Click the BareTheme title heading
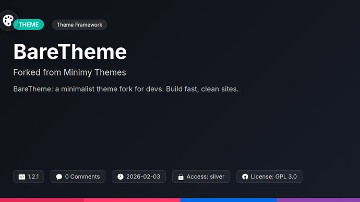 pyautogui.click(x=70, y=52)
